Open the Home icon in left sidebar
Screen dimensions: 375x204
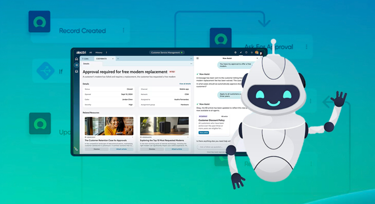click(x=76, y=59)
